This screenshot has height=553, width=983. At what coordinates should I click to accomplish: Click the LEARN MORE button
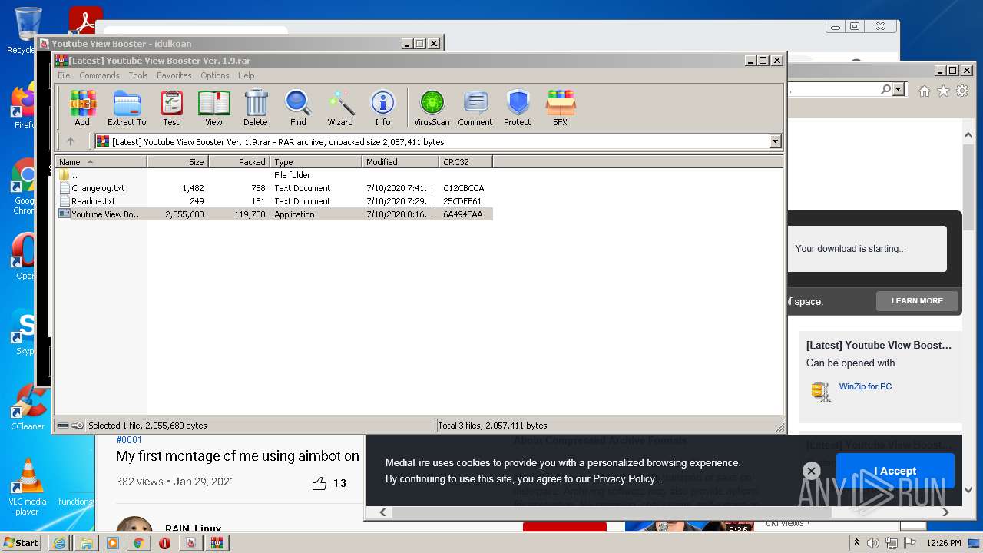click(917, 301)
